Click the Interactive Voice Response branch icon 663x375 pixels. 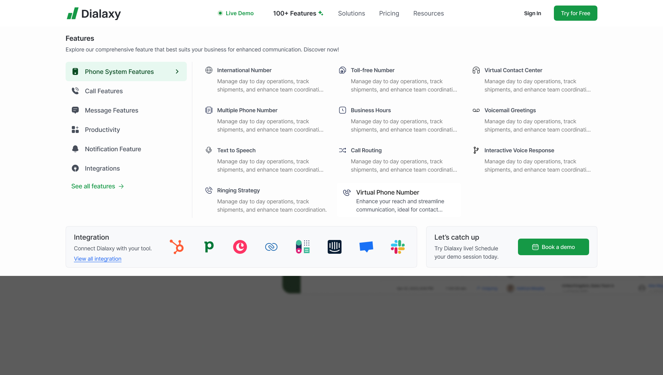tap(476, 150)
